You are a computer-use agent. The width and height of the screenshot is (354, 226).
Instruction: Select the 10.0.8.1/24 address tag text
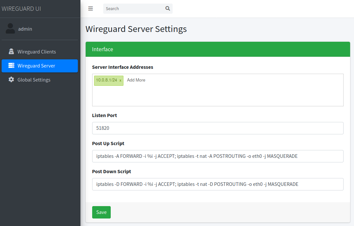click(106, 80)
